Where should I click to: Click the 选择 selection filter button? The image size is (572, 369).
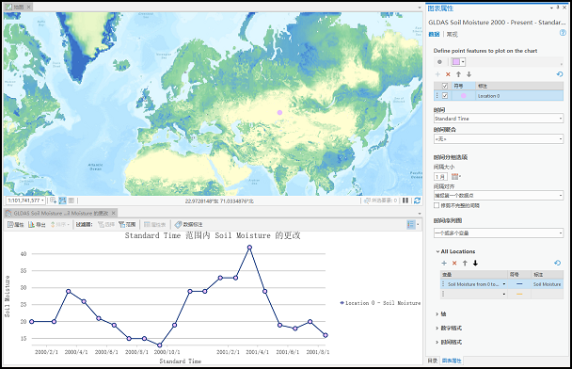coord(106,224)
